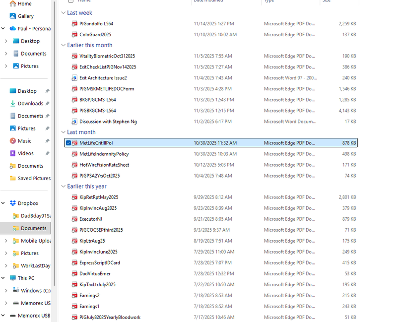Select file ExitCheckListPJGNov142025
The width and height of the screenshot is (397, 322).
click(x=108, y=67)
